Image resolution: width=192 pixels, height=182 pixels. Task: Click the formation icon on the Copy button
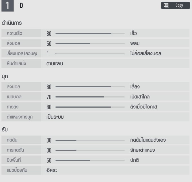(166, 5)
